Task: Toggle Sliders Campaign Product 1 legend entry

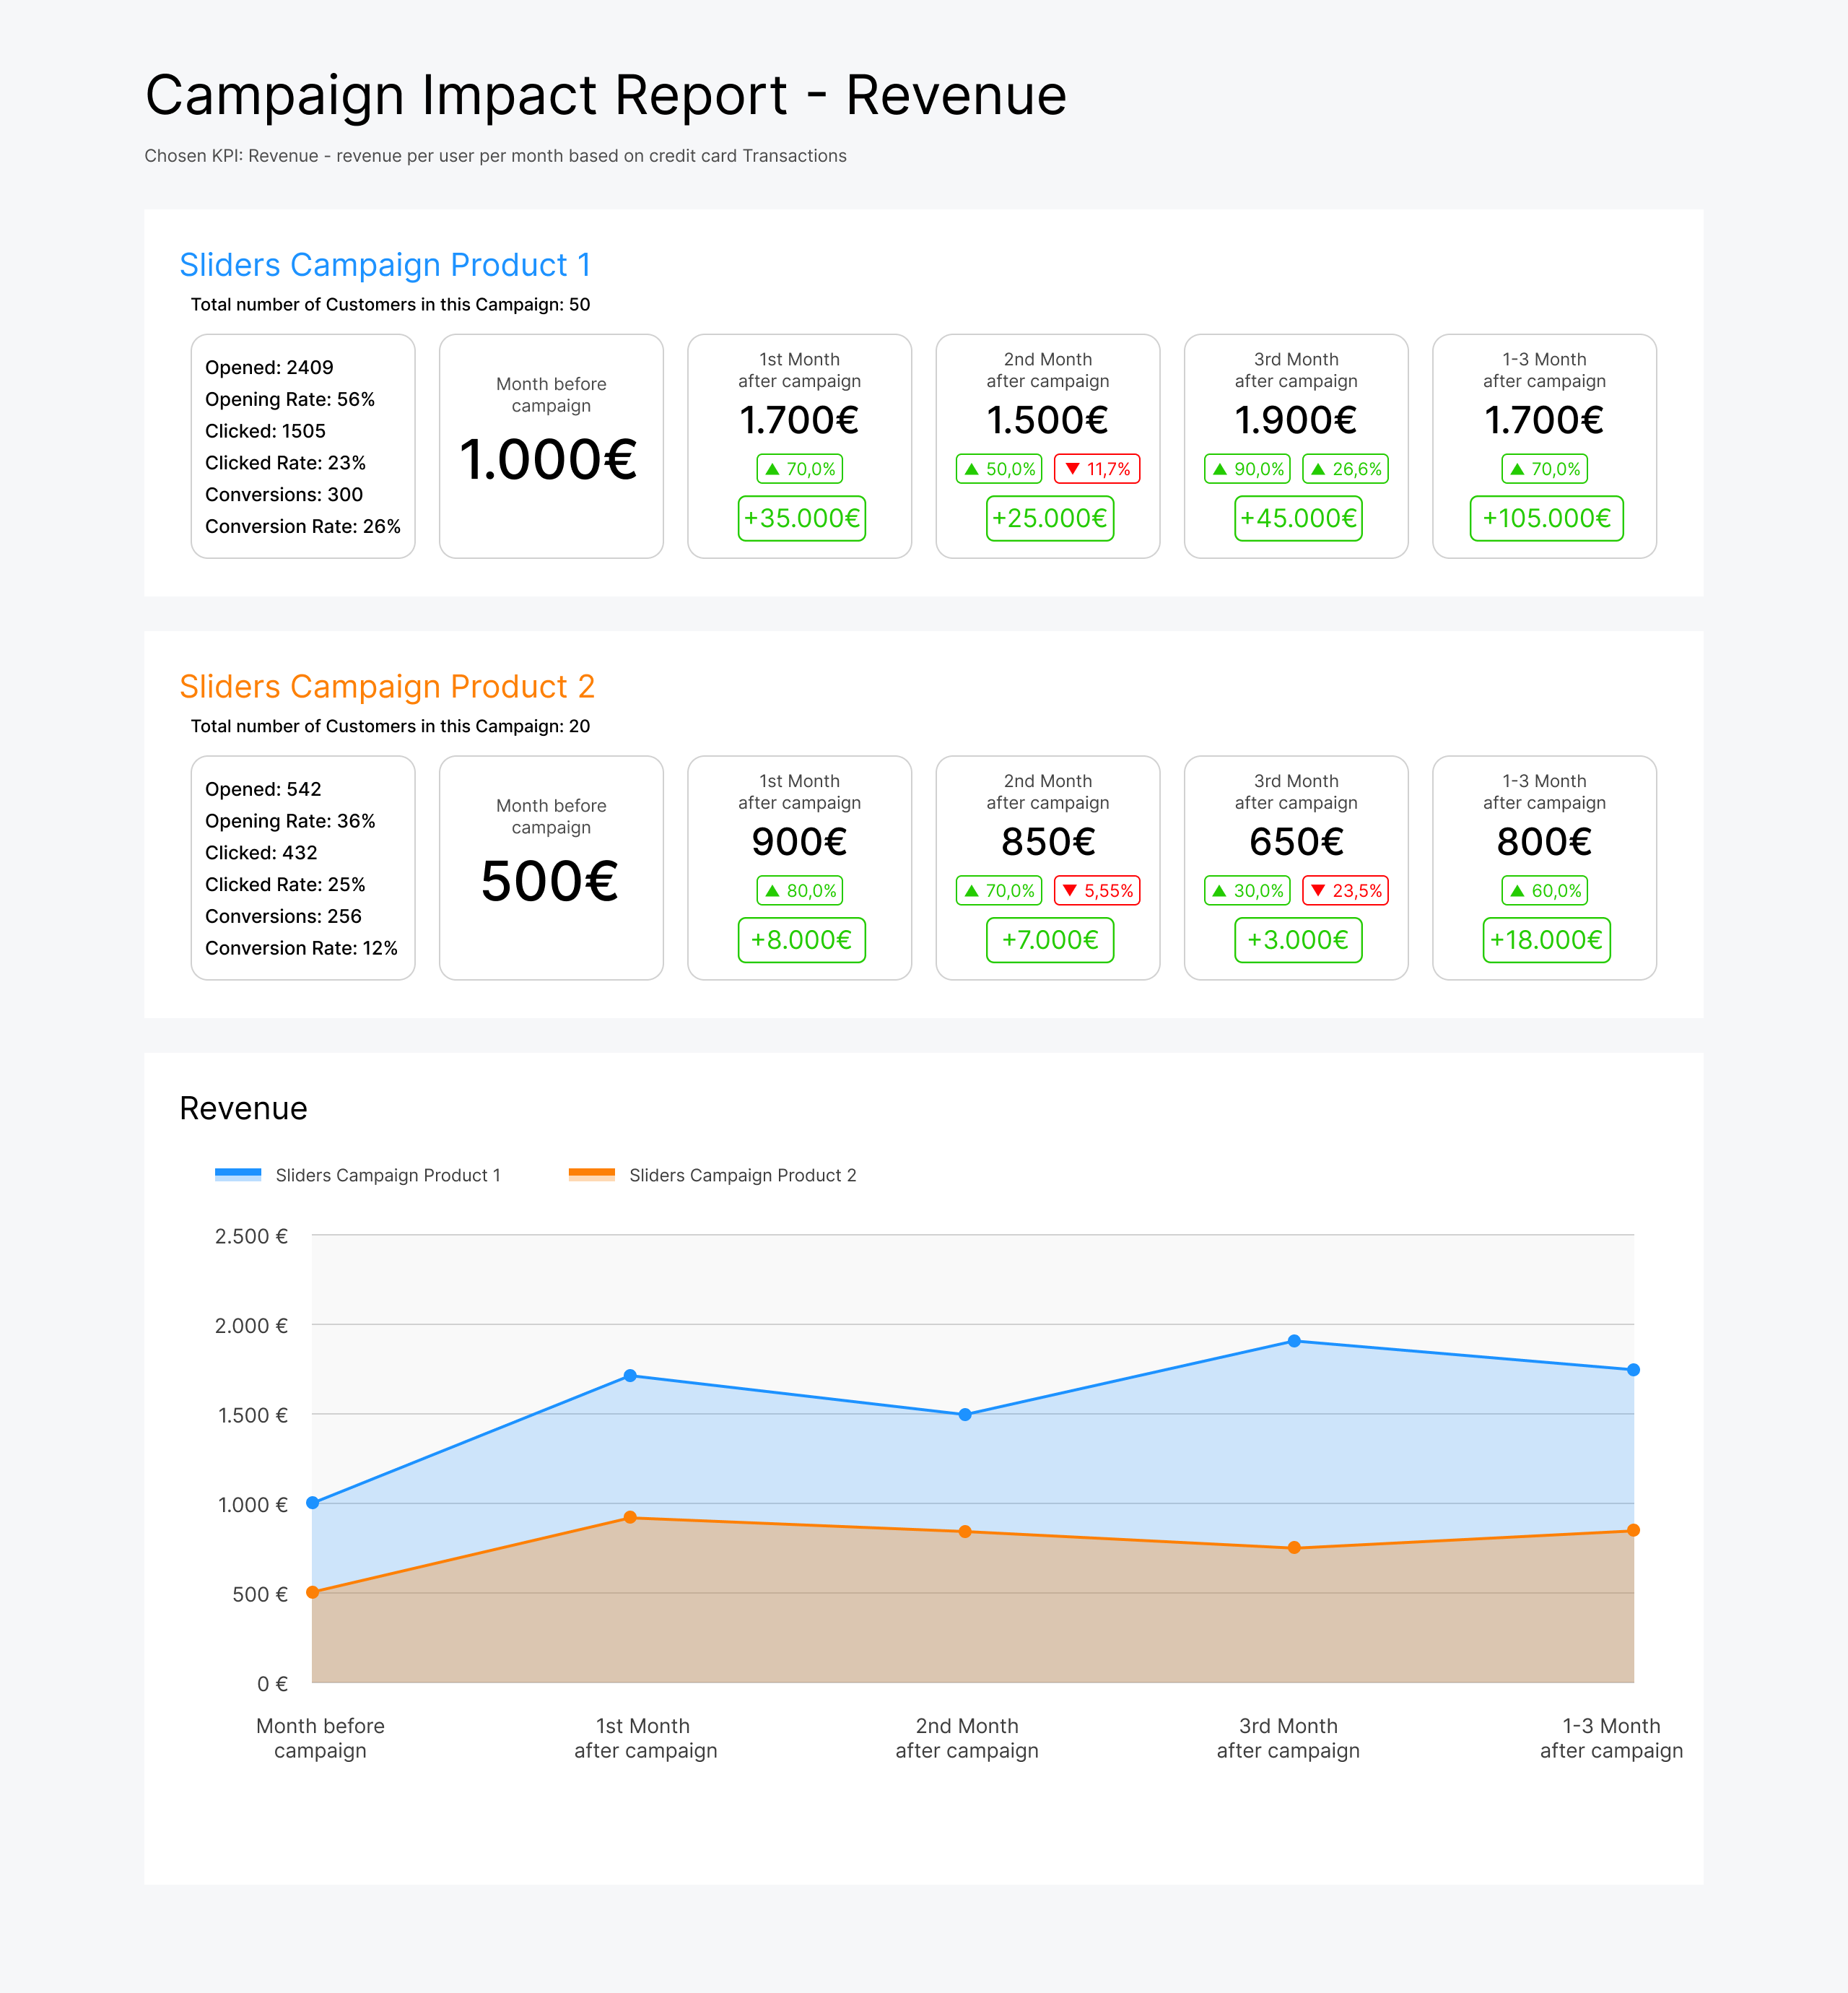Action: point(387,1176)
